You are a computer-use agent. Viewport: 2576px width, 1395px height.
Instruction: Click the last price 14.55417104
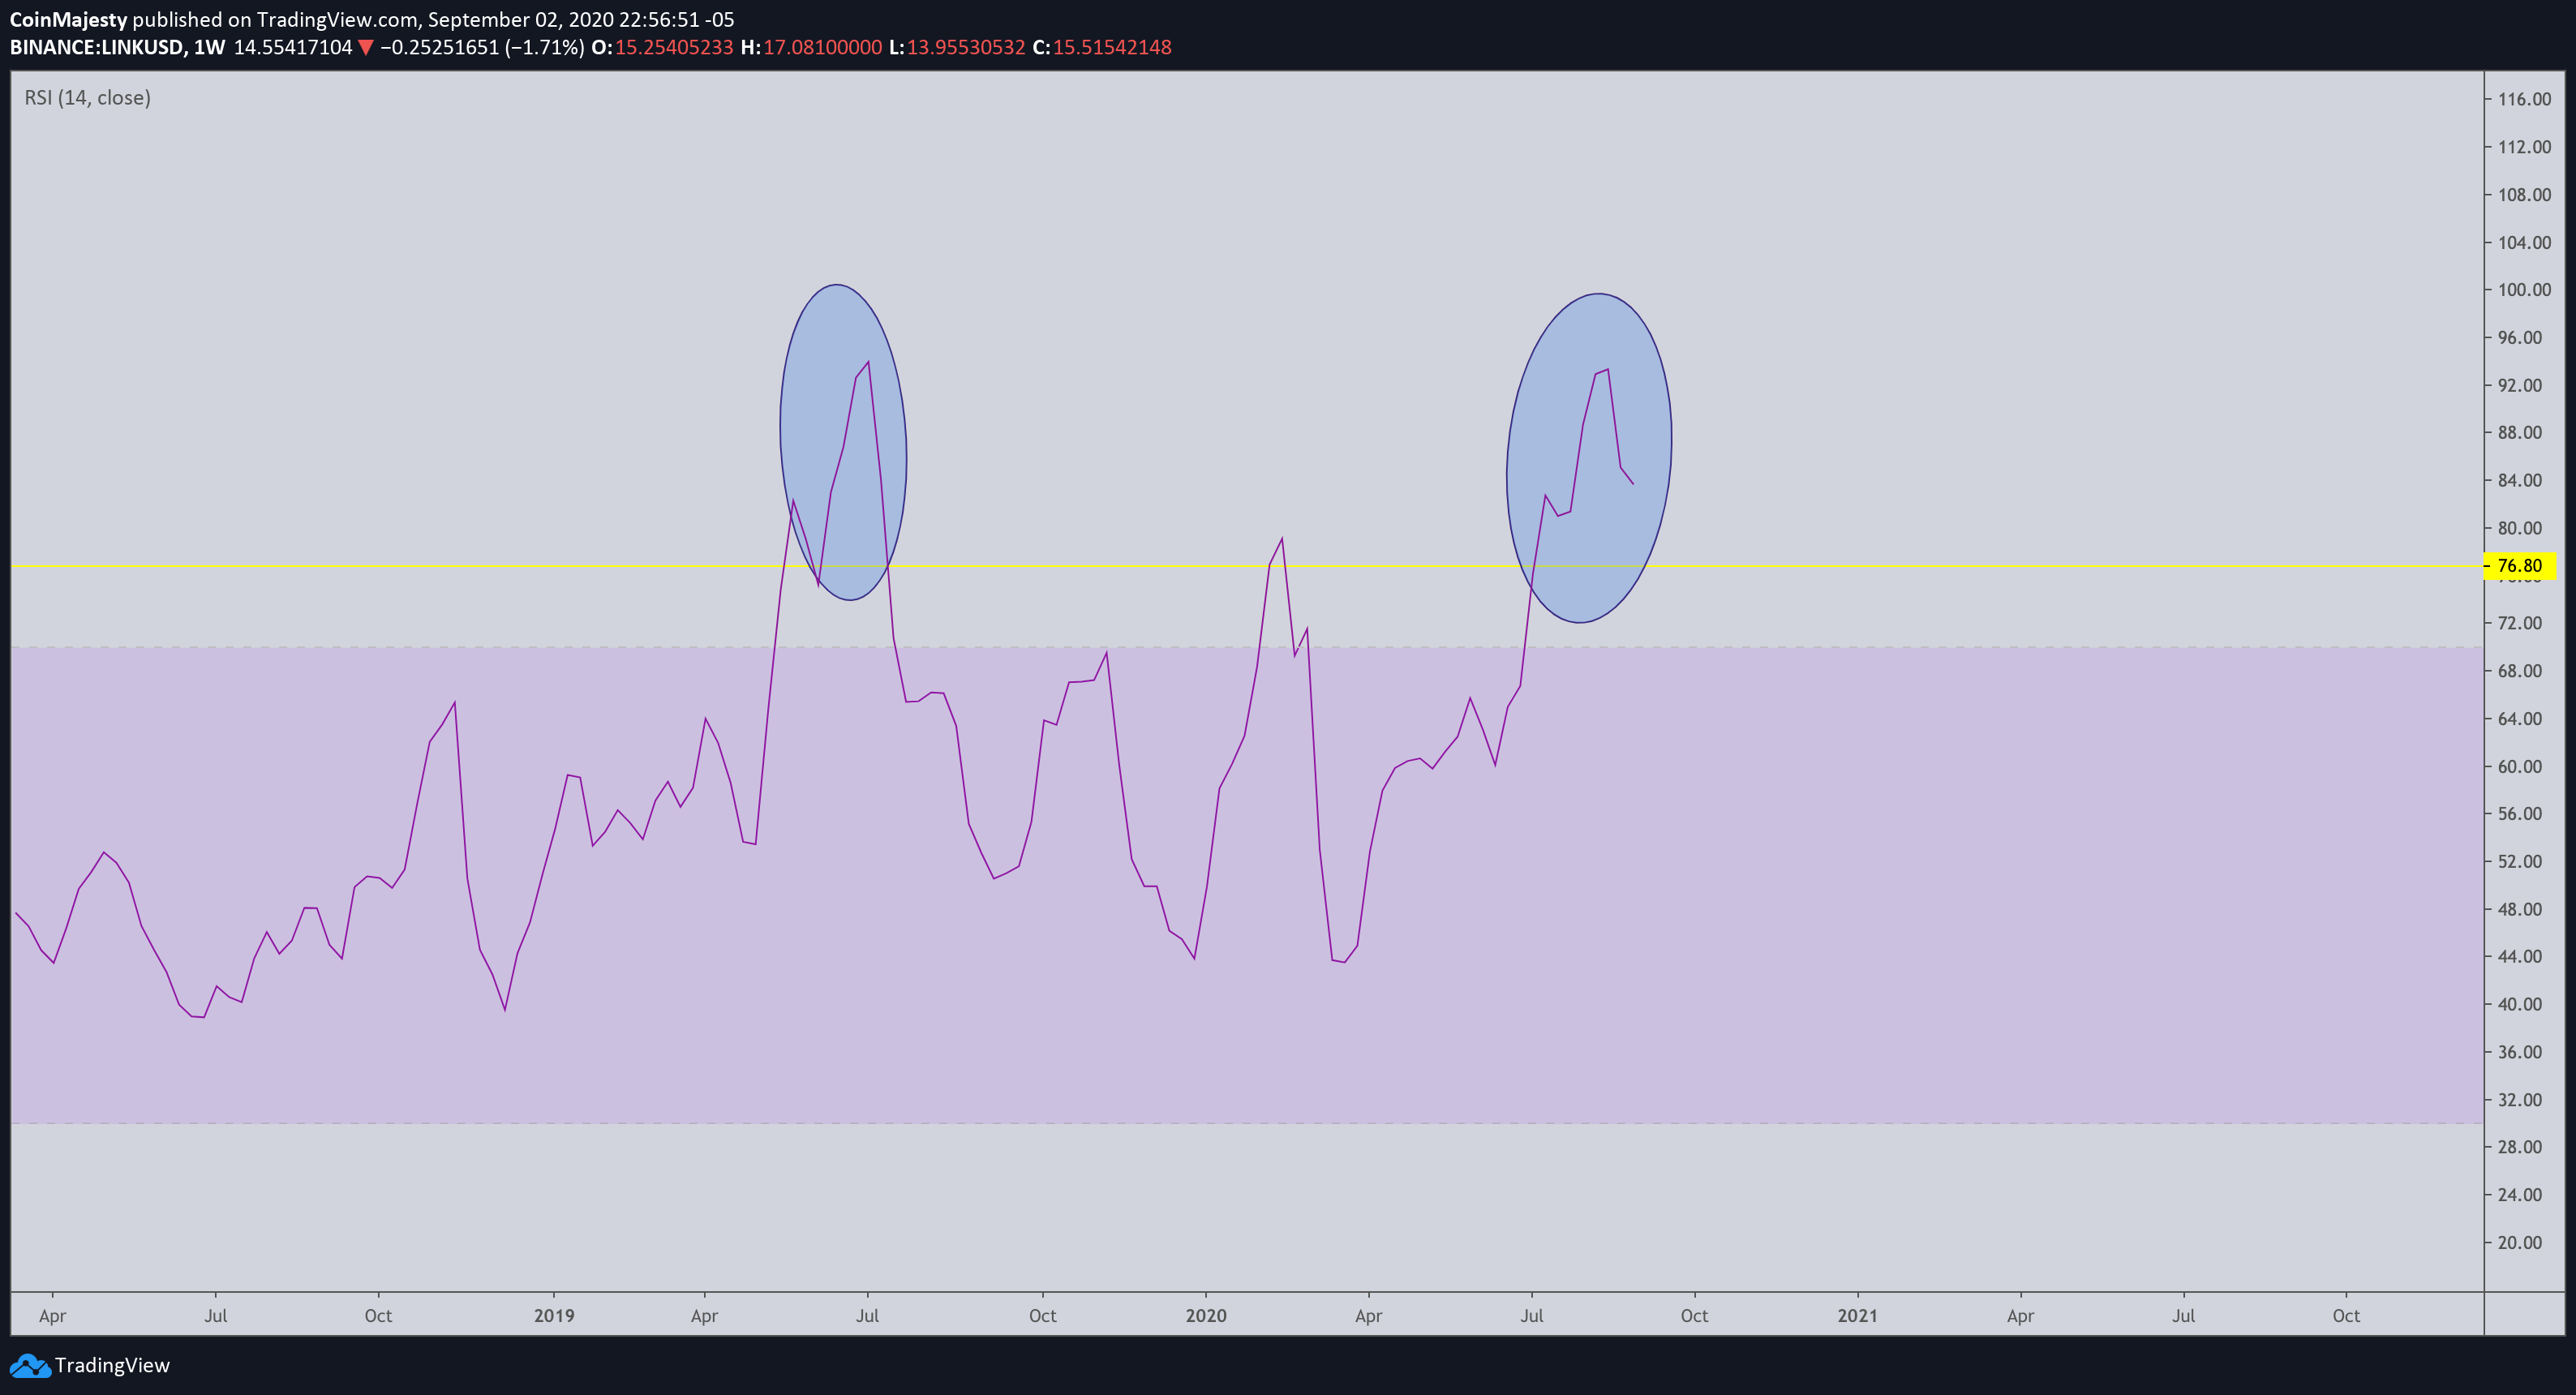293,47
